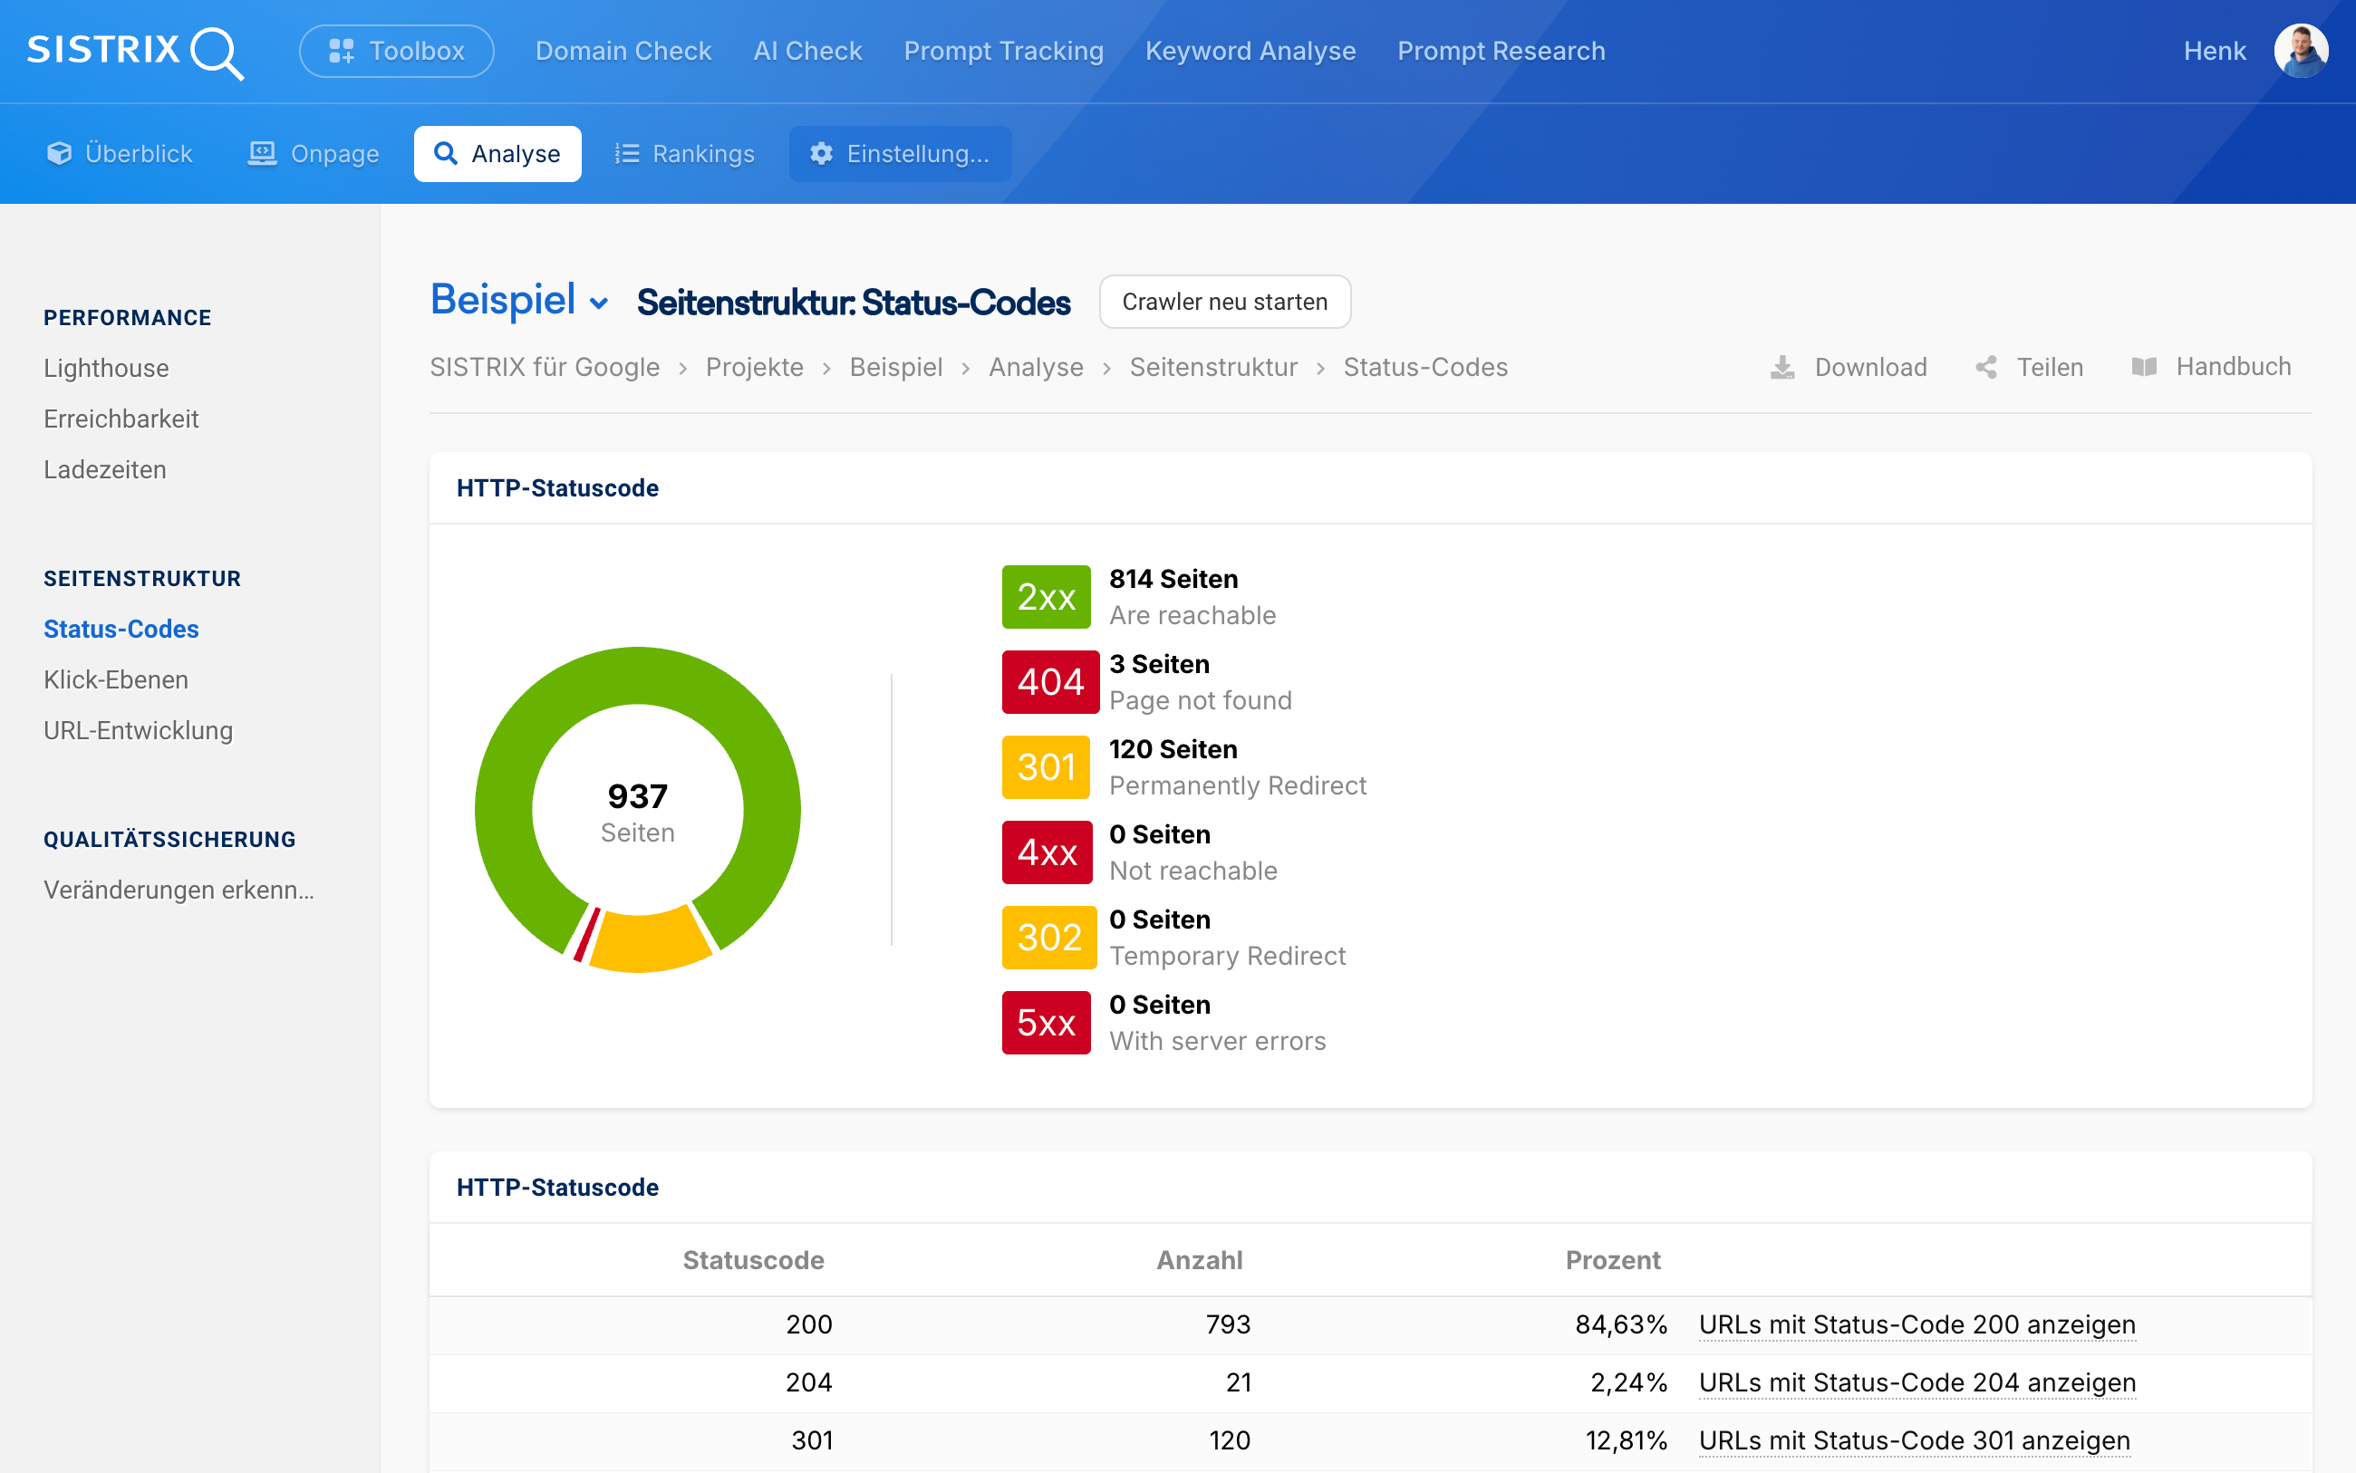Open URLs mit Status-Code 200 anzeigen link
This screenshot has height=1473, width=2356.
pos(1917,1325)
